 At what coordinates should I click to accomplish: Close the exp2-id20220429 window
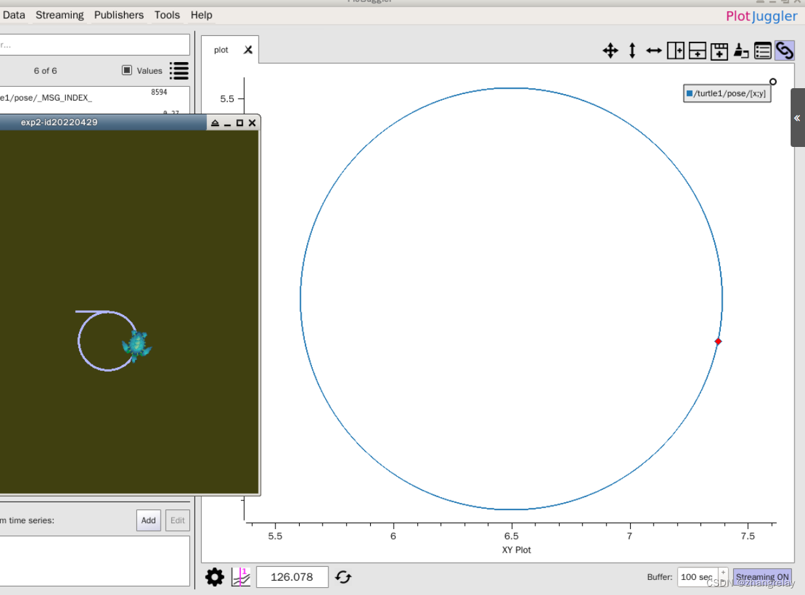[x=252, y=123]
